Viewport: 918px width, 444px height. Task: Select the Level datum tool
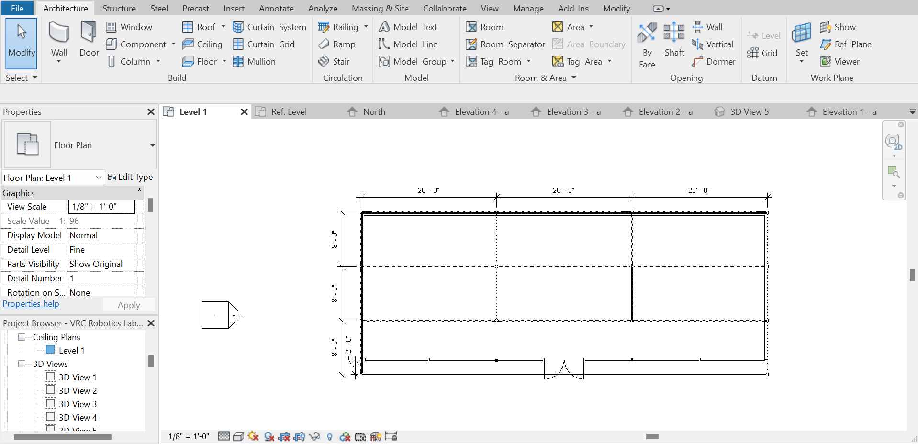(x=763, y=35)
